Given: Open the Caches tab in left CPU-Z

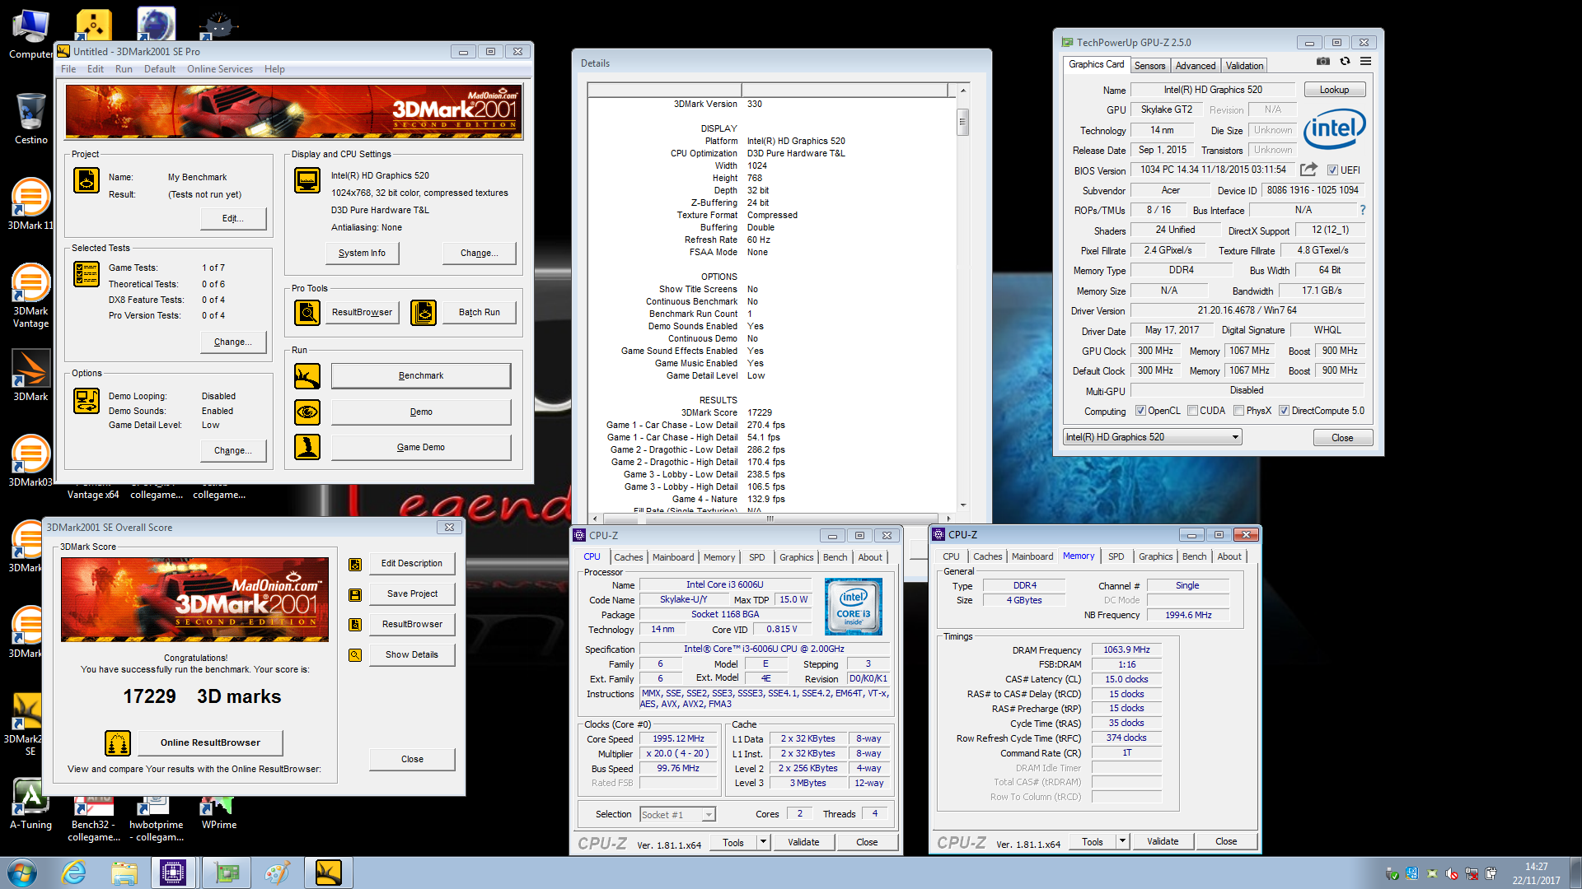Looking at the screenshot, I should [x=628, y=557].
